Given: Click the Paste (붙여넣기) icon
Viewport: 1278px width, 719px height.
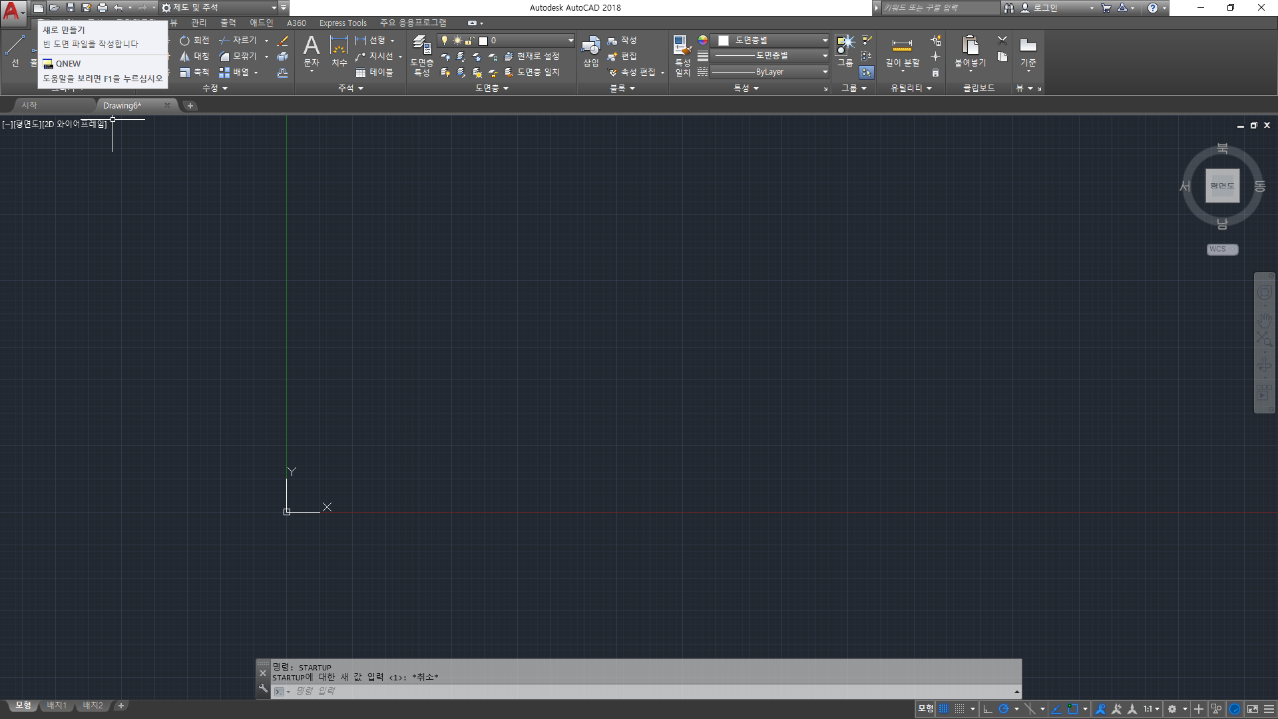Looking at the screenshot, I should [970, 47].
